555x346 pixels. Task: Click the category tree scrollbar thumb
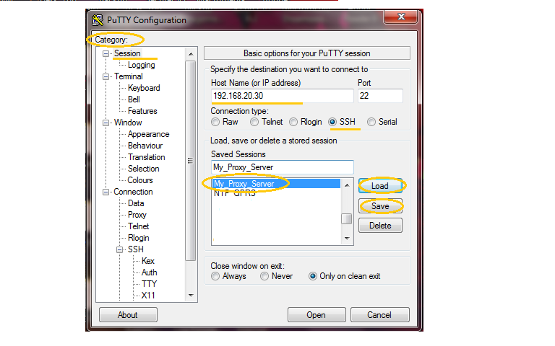coord(191,161)
